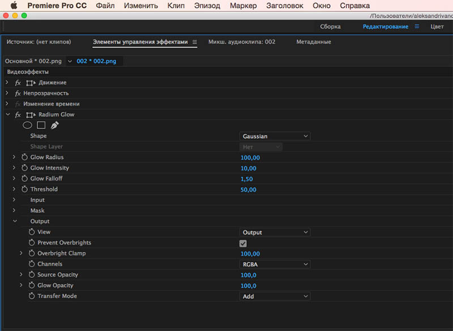Open the Маркер menu
This screenshot has width=453, height=331.
coord(243,6)
